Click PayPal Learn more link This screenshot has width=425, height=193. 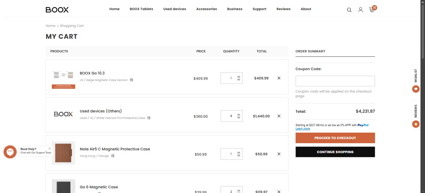pyautogui.click(x=303, y=128)
